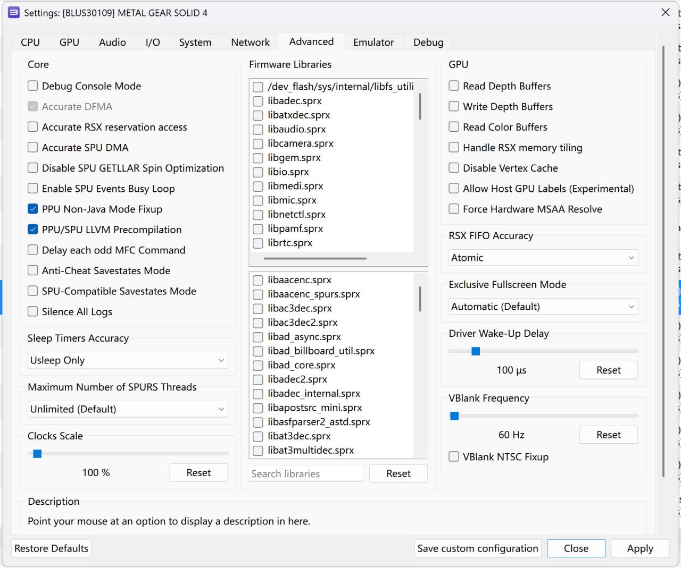Enable Debug Console Mode checkbox
Image resolution: width=681 pixels, height=568 pixels.
click(33, 86)
